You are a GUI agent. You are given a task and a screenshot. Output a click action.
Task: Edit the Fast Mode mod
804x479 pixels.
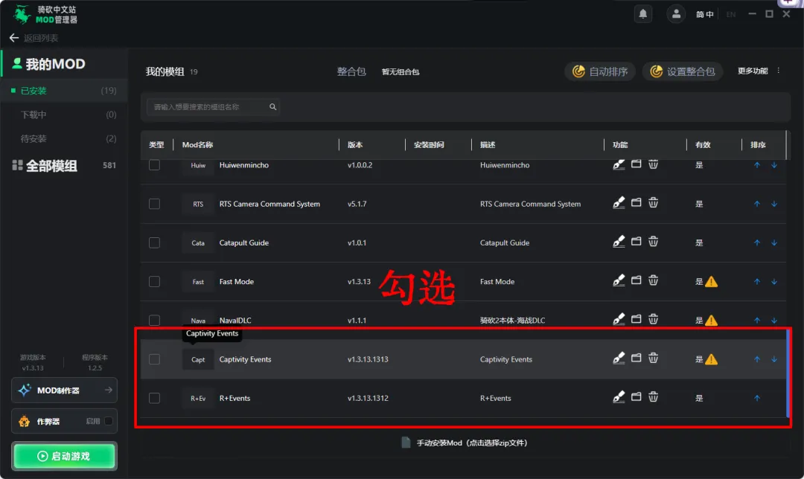619,280
